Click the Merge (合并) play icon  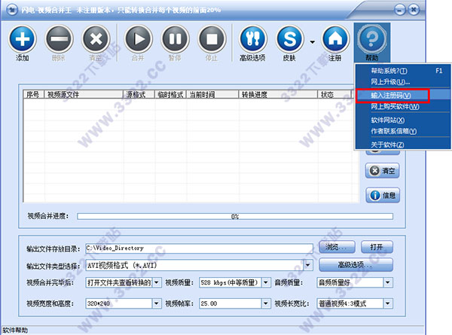coord(138,38)
